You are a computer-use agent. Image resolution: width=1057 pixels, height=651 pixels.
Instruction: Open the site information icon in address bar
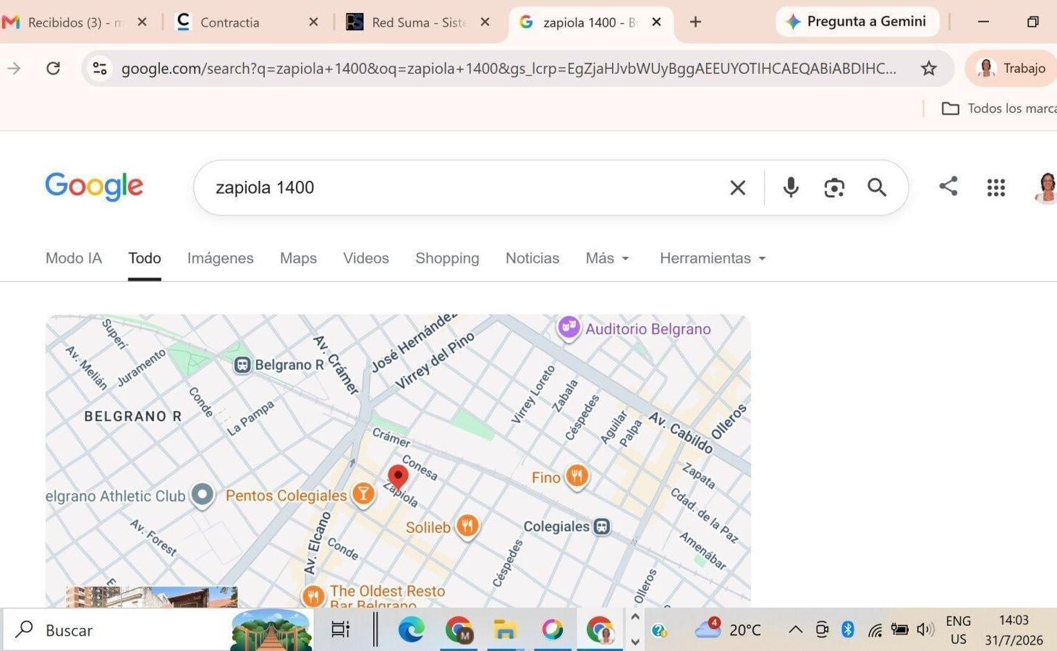point(100,68)
